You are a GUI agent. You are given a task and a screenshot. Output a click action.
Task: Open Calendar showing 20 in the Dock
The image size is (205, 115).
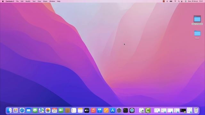point(54,111)
